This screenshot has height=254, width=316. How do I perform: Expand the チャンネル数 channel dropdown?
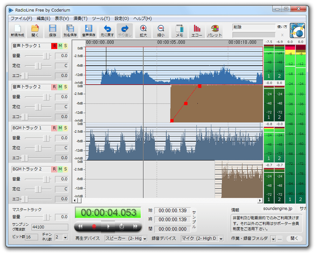(x=65, y=237)
